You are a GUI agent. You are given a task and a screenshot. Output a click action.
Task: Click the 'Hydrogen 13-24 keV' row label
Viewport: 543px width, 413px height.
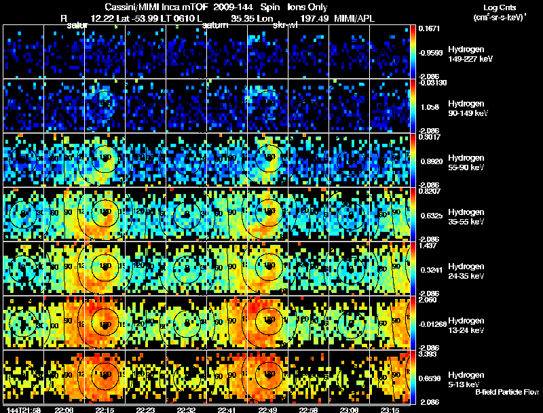[466, 326]
